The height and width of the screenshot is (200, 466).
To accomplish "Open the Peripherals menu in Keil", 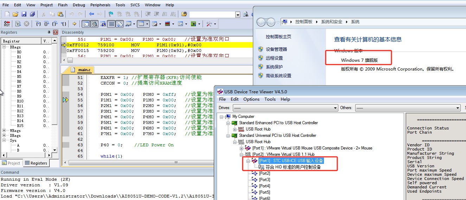I will click(x=100, y=5).
